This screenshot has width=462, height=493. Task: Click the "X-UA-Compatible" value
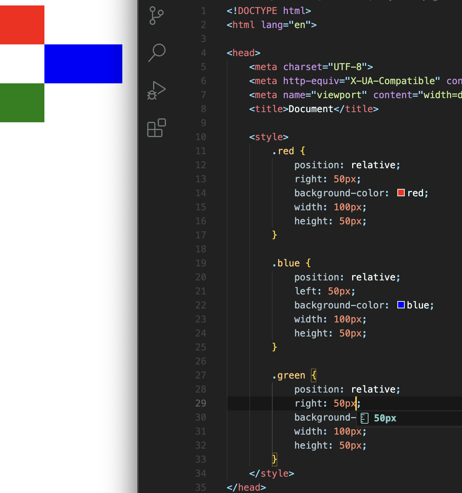tap(392, 81)
